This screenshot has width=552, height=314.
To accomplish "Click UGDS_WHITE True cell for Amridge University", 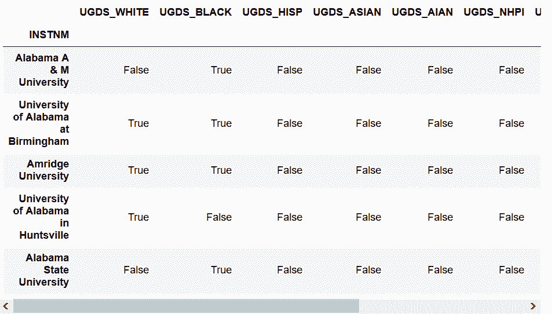I will (138, 170).
